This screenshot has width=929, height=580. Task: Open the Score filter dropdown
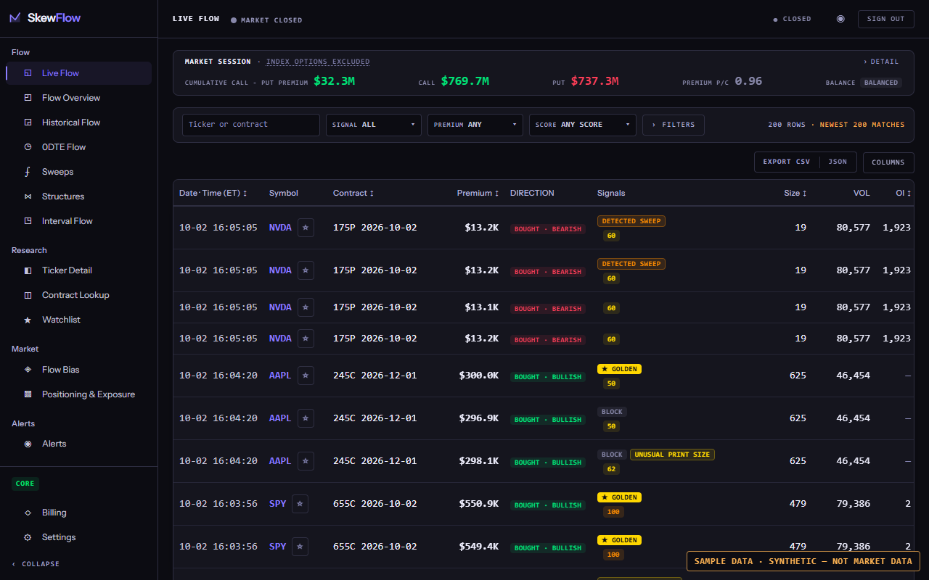click(x=582, y=125)
